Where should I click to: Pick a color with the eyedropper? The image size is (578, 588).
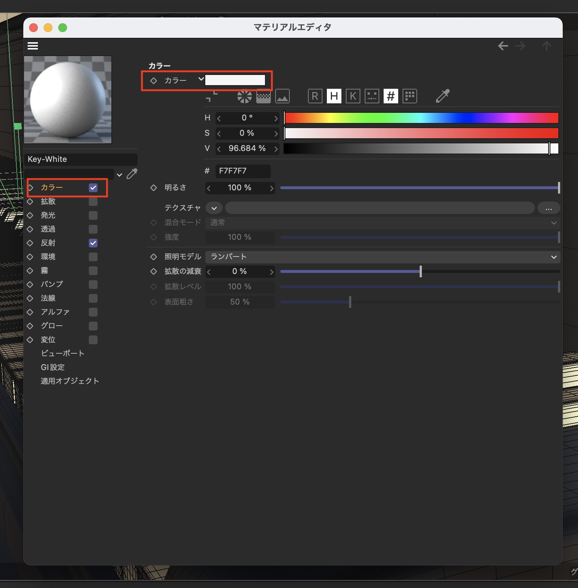coord(443,96)
